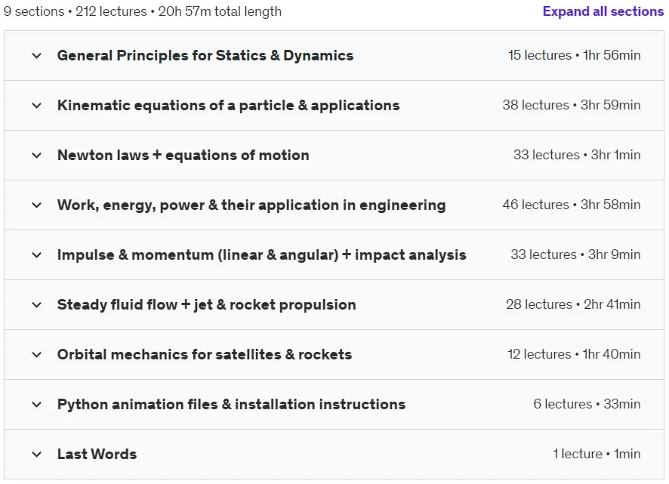The width and height of the screenshot is (669, 484).
Task: Select Steady fluid flow + jet & rocket propulsion
Action: click(x=206, y=305)
